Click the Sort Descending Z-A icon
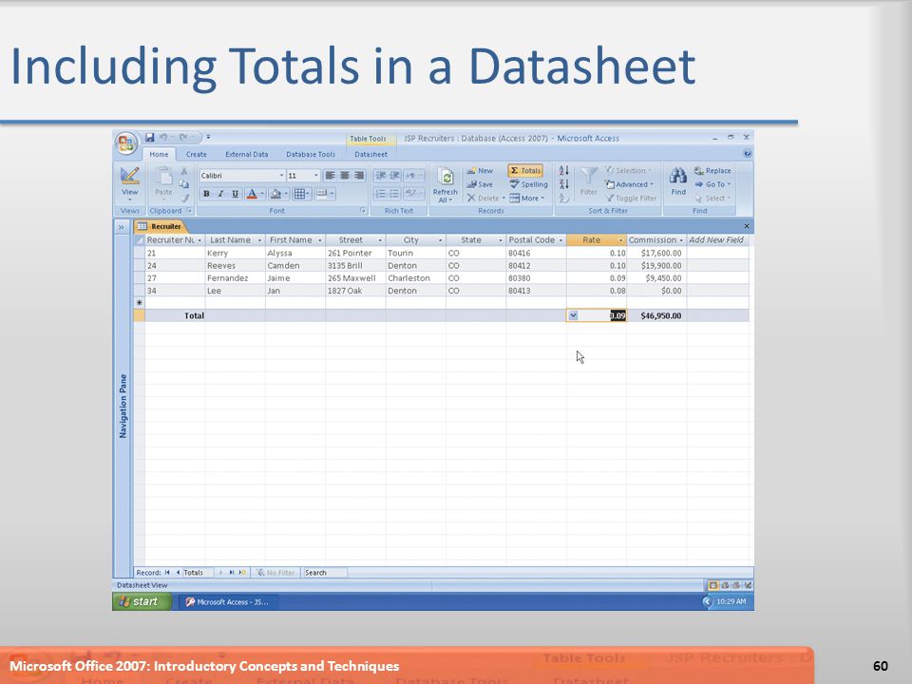 563,184
